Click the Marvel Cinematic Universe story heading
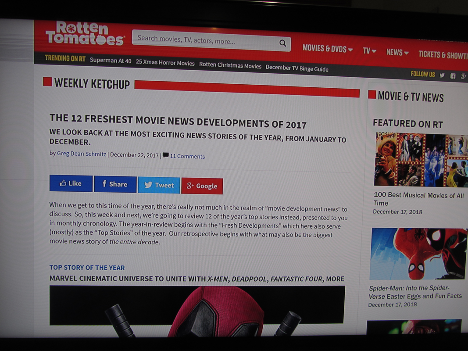This screenshot has width=468, height=351. (196, 279)
